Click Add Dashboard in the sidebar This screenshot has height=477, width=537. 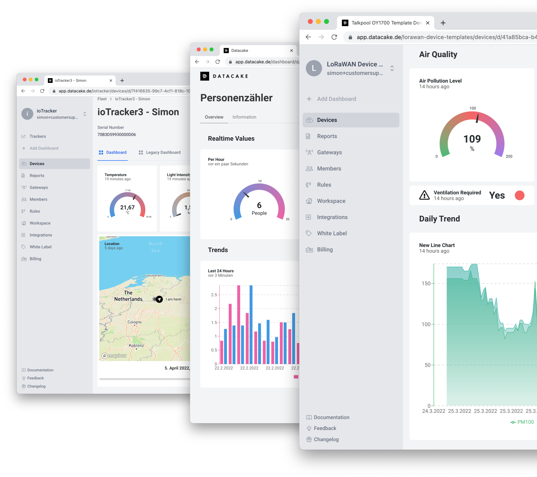[x=336, y=99]
